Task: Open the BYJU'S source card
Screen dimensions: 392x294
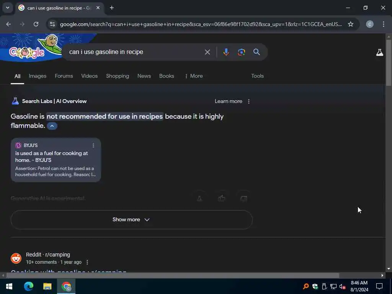Action: (56, 160)
